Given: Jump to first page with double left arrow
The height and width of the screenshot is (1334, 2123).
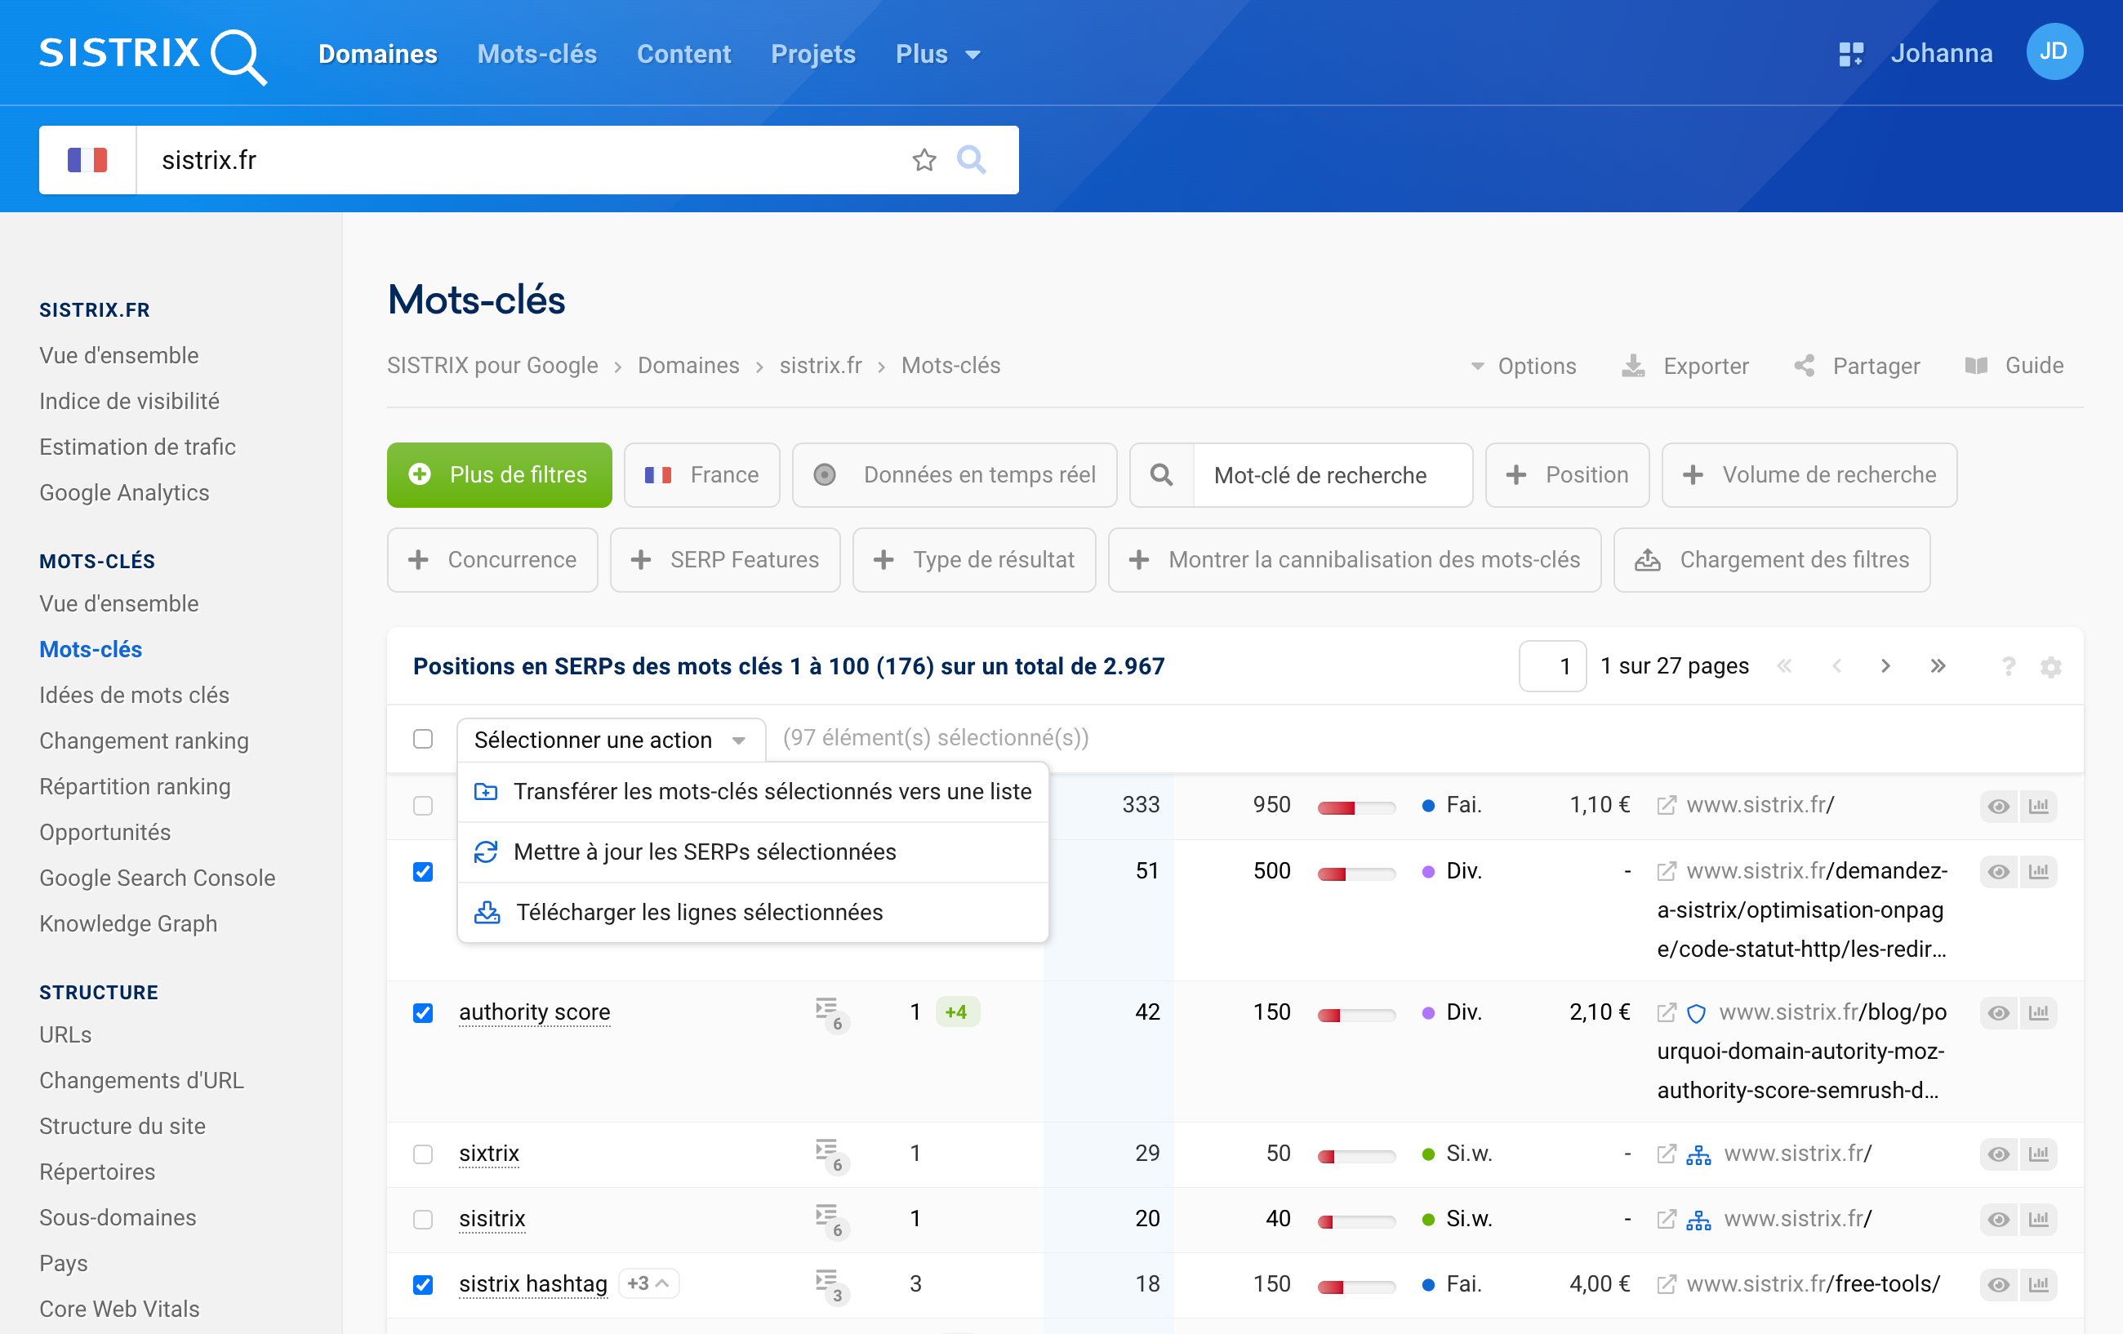Looking at the screenshot, I should pyautogui.click(x=1784, y=665).
